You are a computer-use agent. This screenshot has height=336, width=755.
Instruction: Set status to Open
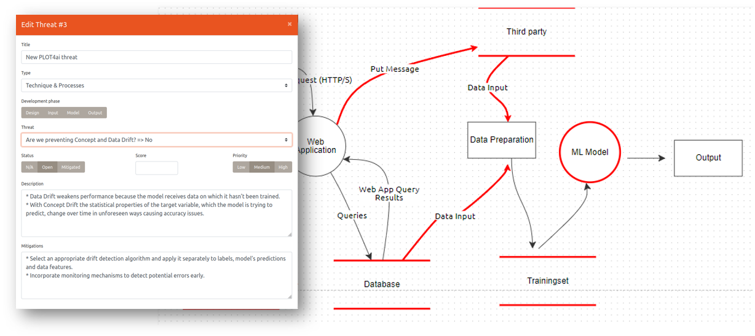(47, 167)
